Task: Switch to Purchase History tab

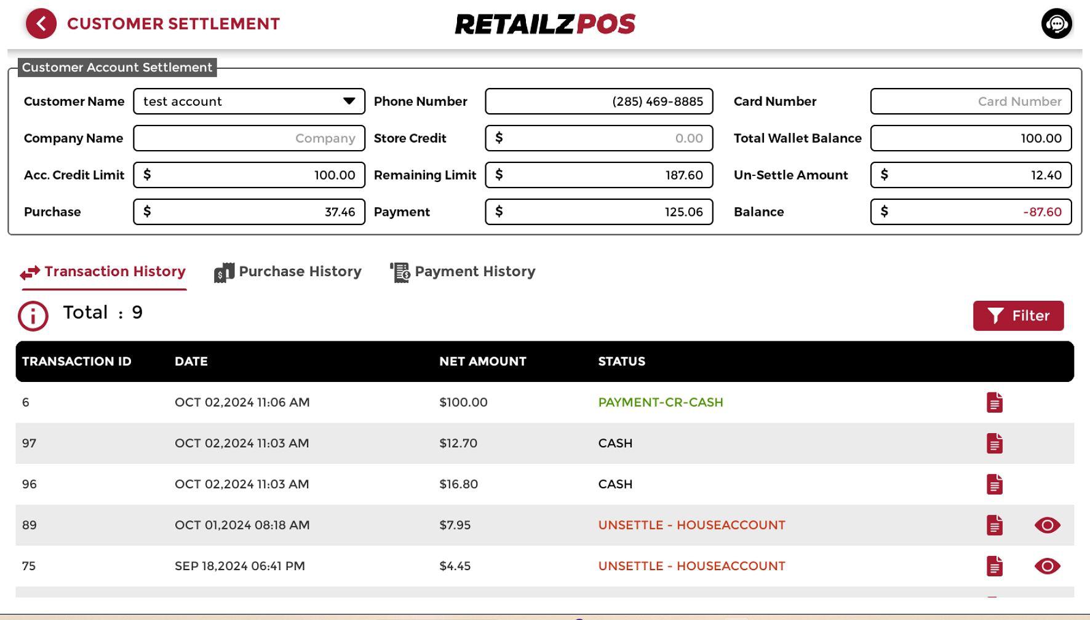Action: click(x=288, y=272)
